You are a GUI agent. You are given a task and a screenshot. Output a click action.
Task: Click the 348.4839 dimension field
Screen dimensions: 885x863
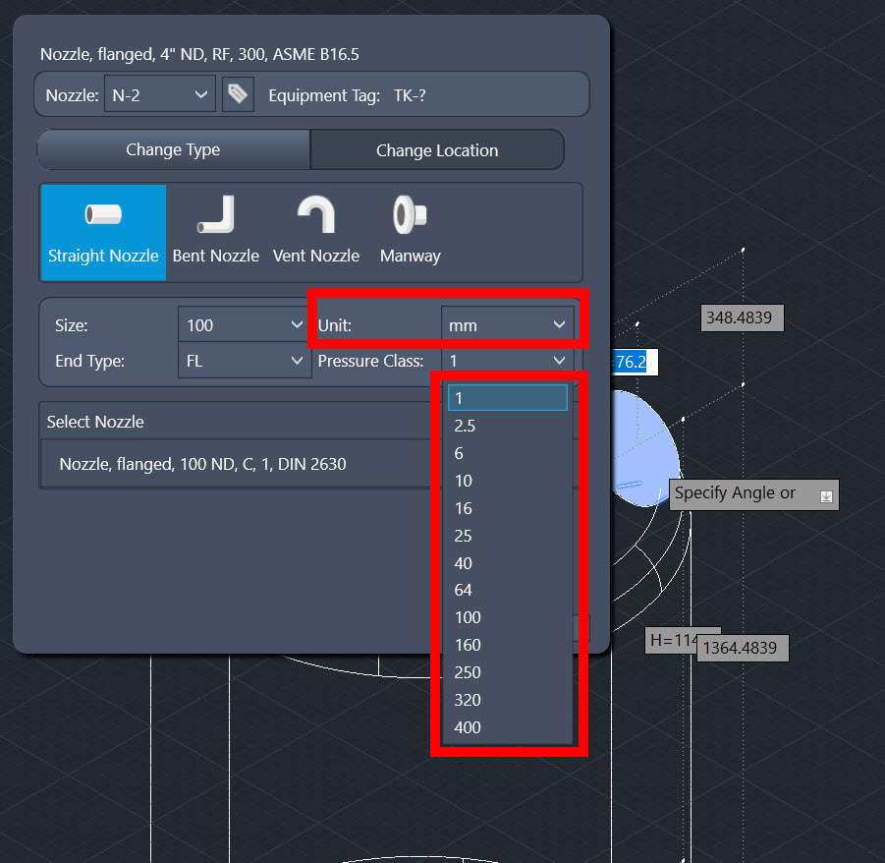pos(742,317)
